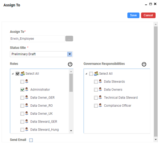This screenshot has height=143, width=158.
Task: Click the user icon beside Compliance Officer
Action: 100,105
